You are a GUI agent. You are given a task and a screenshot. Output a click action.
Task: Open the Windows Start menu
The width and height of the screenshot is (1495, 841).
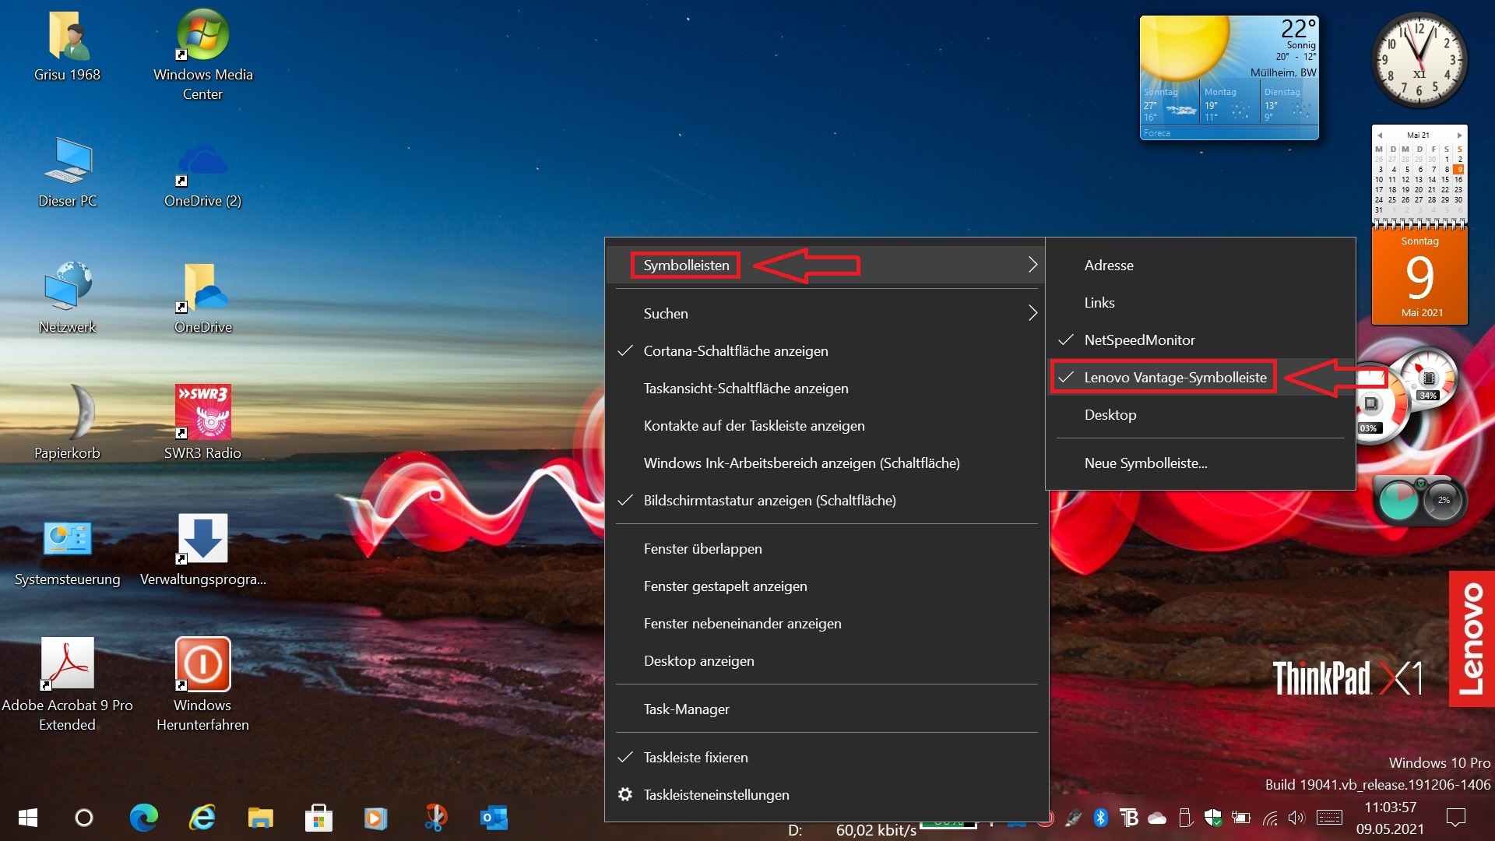click(28, 818)
